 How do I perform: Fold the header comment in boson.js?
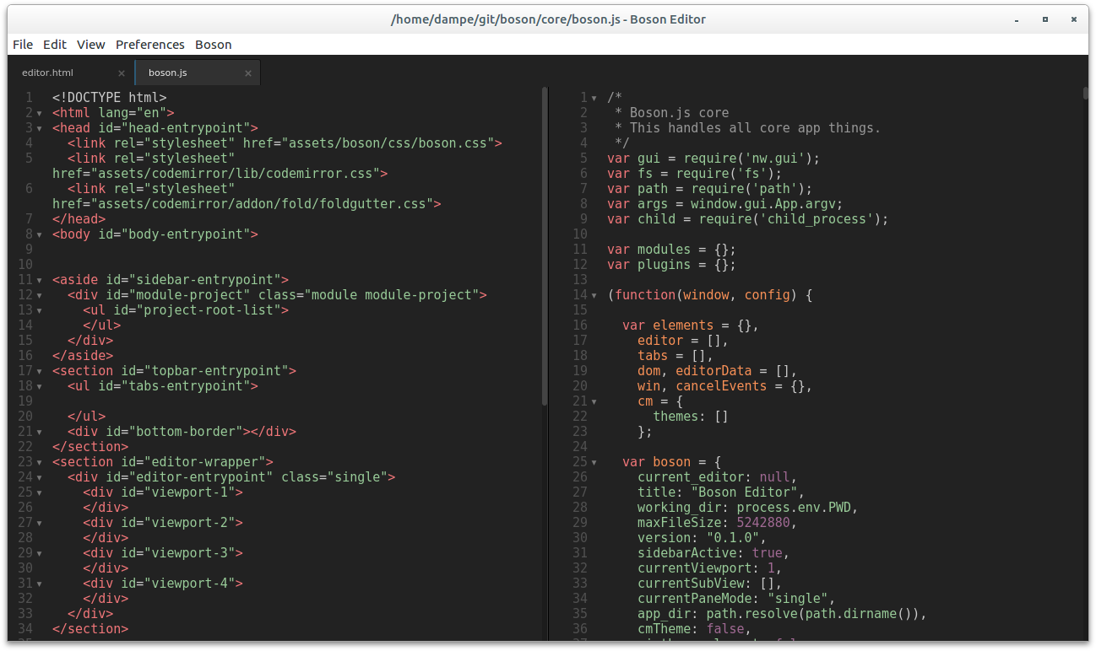pos(594,98)
